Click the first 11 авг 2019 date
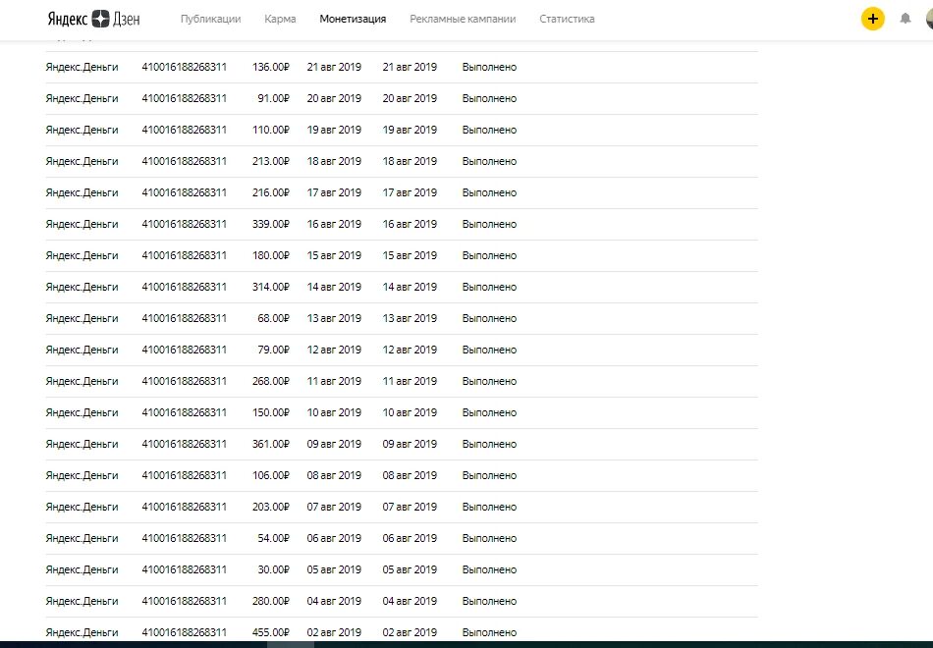Image resolution: width=933 pixels, height=648 pixels. (334, 381)
